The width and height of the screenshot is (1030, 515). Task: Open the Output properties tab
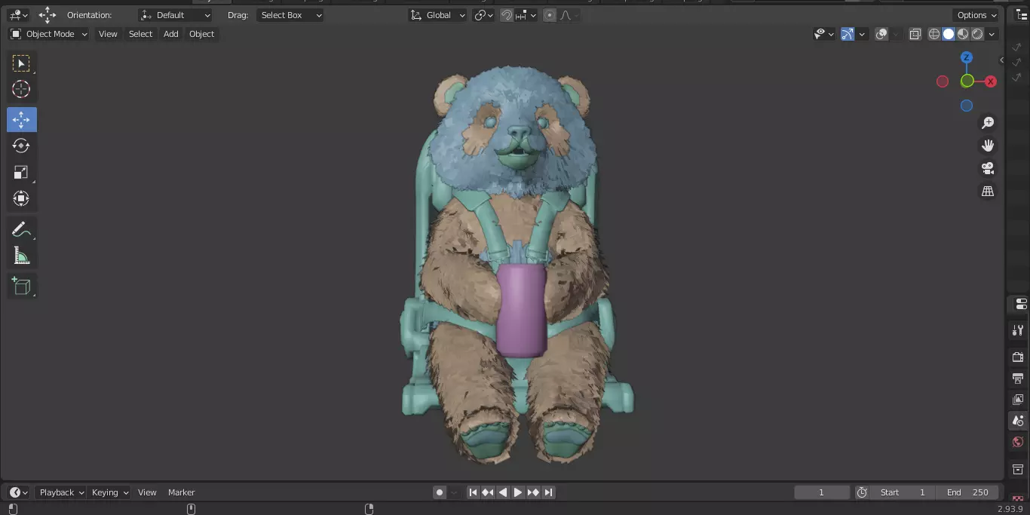tap(1018, 378)
